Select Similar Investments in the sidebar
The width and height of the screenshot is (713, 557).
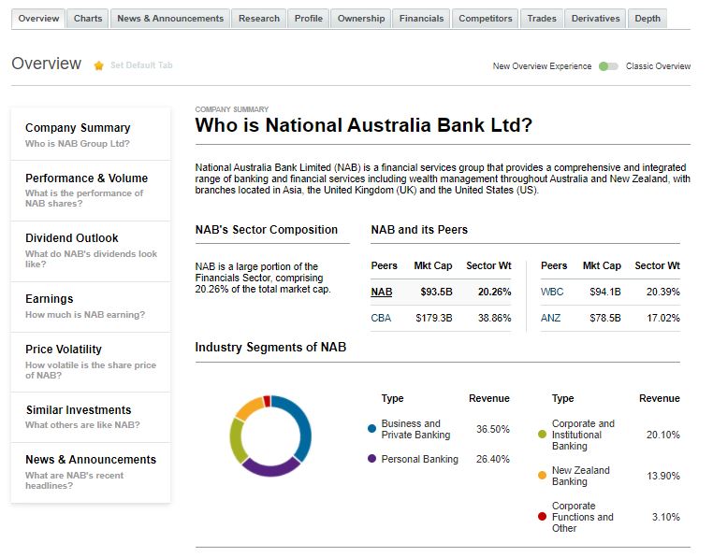[x=91, y=417]
